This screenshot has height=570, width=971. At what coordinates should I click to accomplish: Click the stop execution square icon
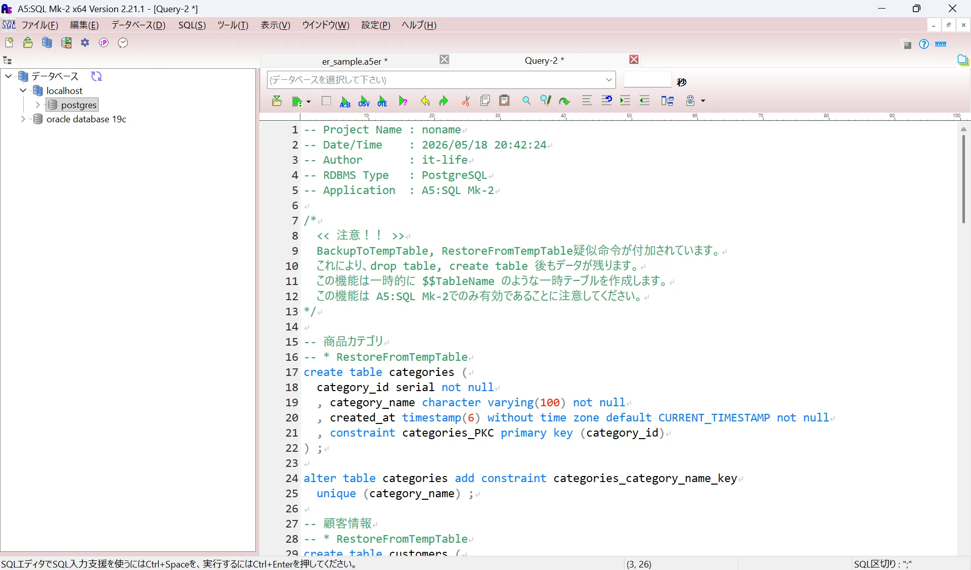pos(326,101)
